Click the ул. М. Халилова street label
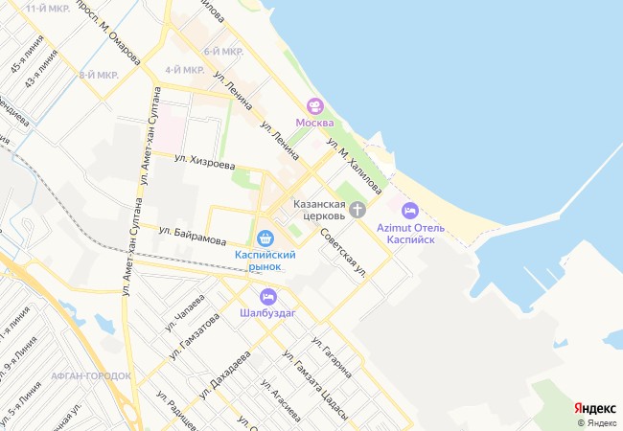This screenshot has width=623, height=431. point(355,166)
